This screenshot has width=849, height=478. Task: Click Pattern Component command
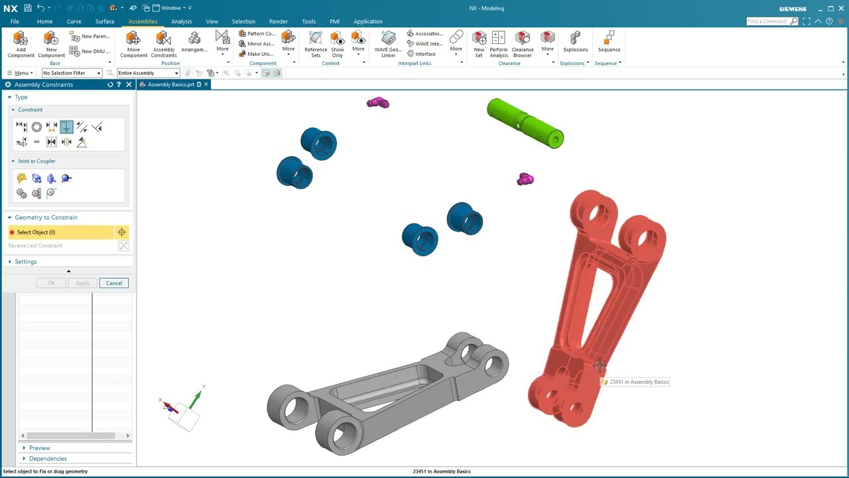(x=257, y=33)
